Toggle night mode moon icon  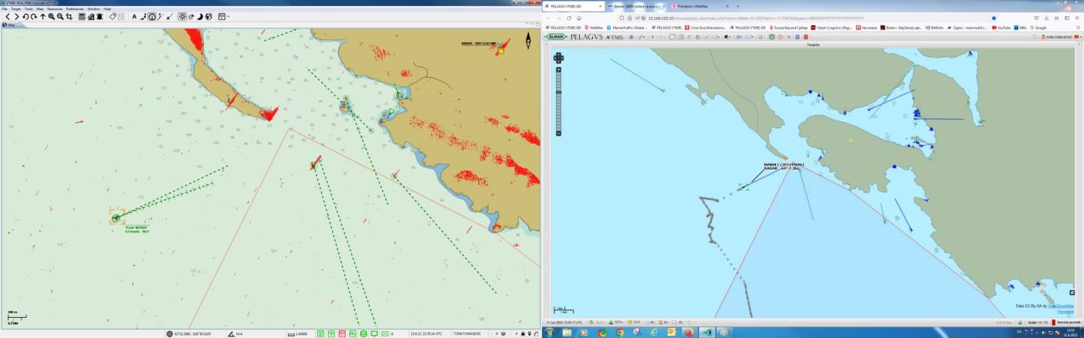click(200, 17)
